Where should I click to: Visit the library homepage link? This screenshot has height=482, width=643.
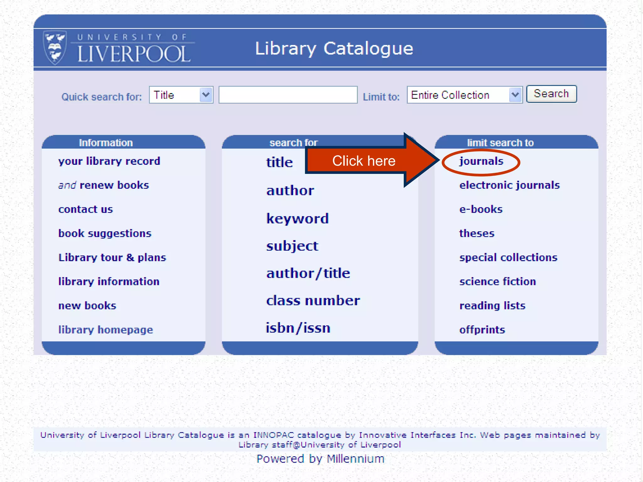coord(105,330)
